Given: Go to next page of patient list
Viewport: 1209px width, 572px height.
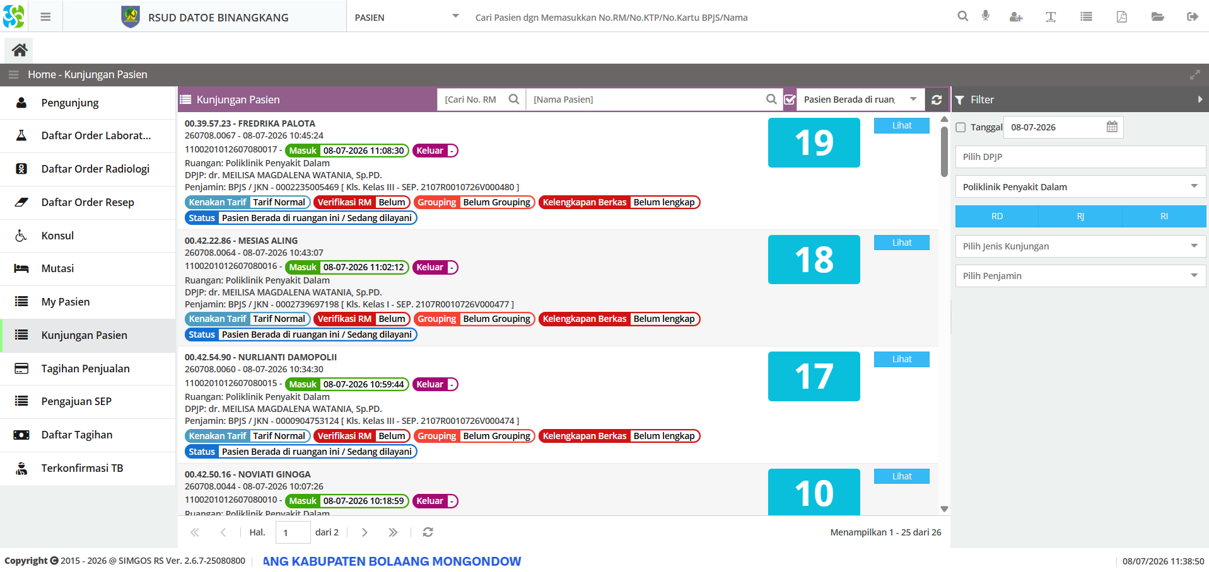Looking at the screenshot, I should point(365,532).
